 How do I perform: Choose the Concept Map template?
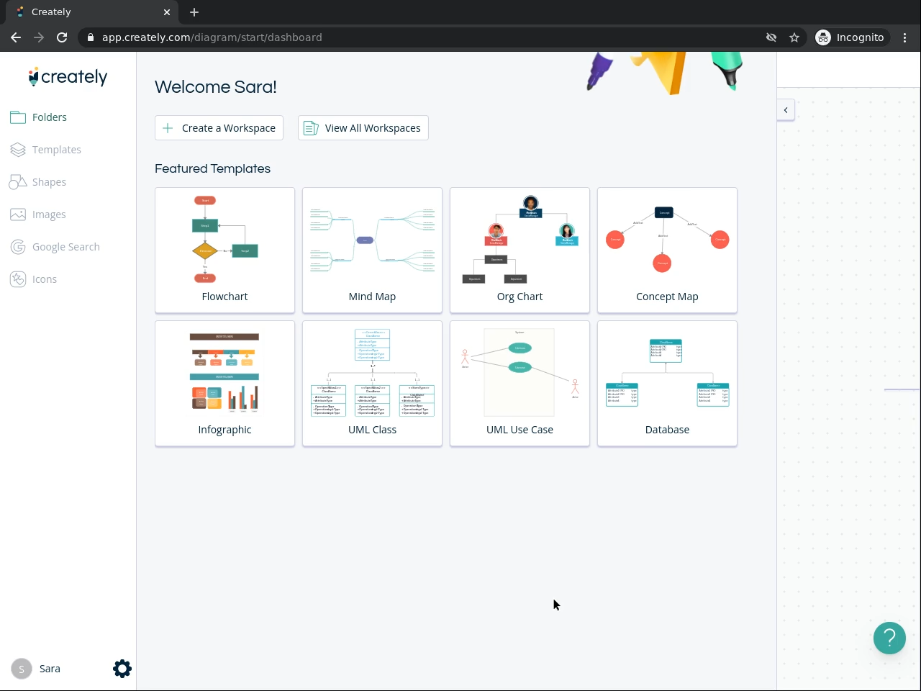tap(667, 250)
